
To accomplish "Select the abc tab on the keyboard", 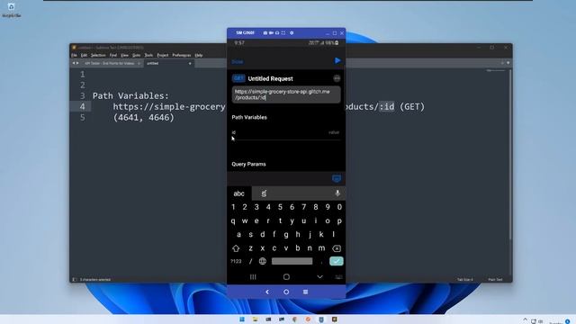I will click(238, 193).
